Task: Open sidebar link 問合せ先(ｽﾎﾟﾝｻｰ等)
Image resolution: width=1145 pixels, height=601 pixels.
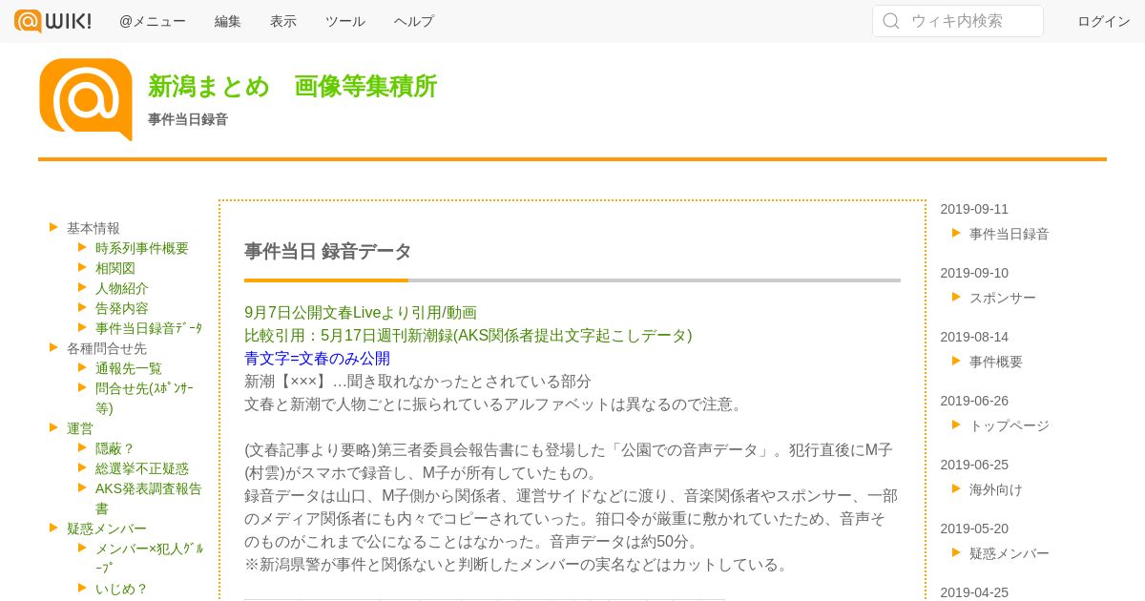Action: coord(144,398)
